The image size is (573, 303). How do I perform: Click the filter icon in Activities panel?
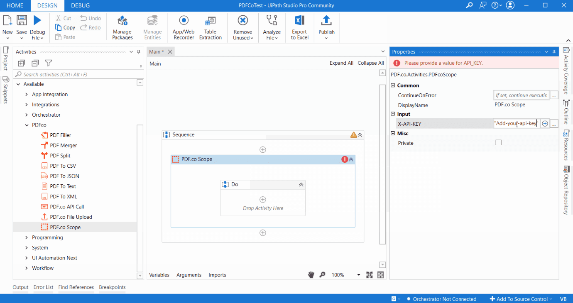[x=49, y=63]
